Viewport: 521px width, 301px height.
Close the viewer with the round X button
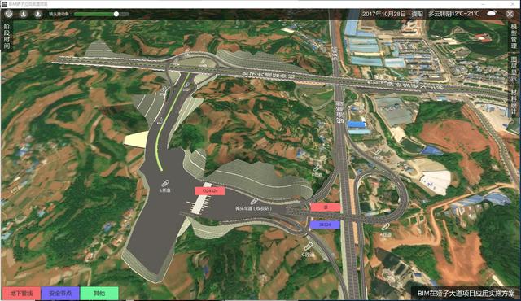[510, 14]
